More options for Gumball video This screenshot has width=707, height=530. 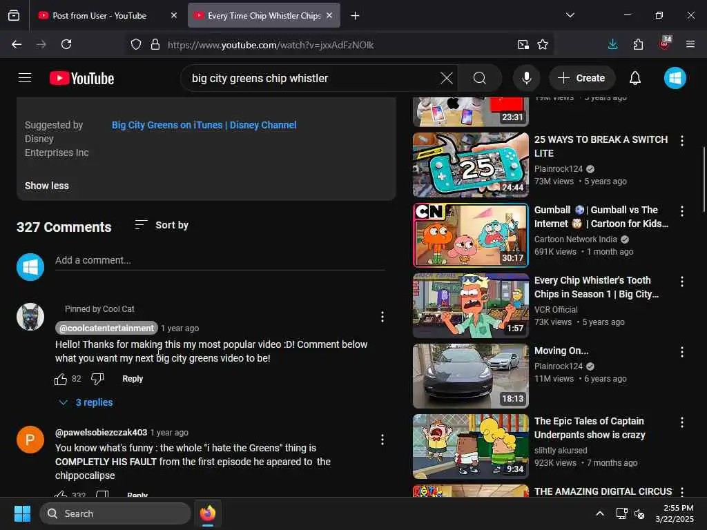pyautogui.click(x=681, y=211)
